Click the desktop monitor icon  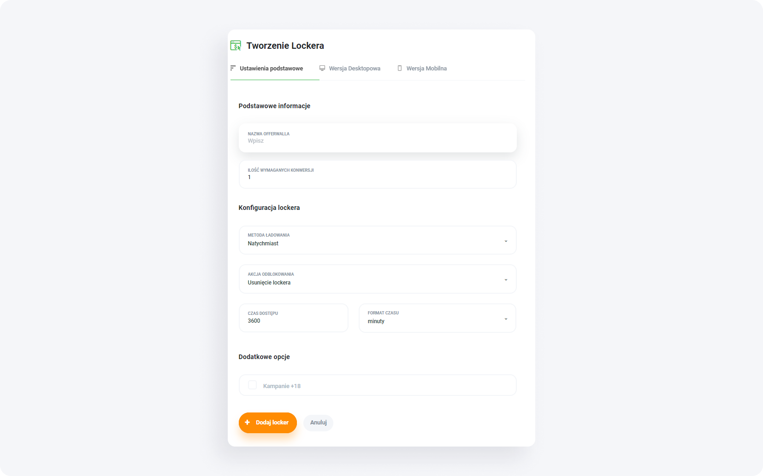(322, 68)
